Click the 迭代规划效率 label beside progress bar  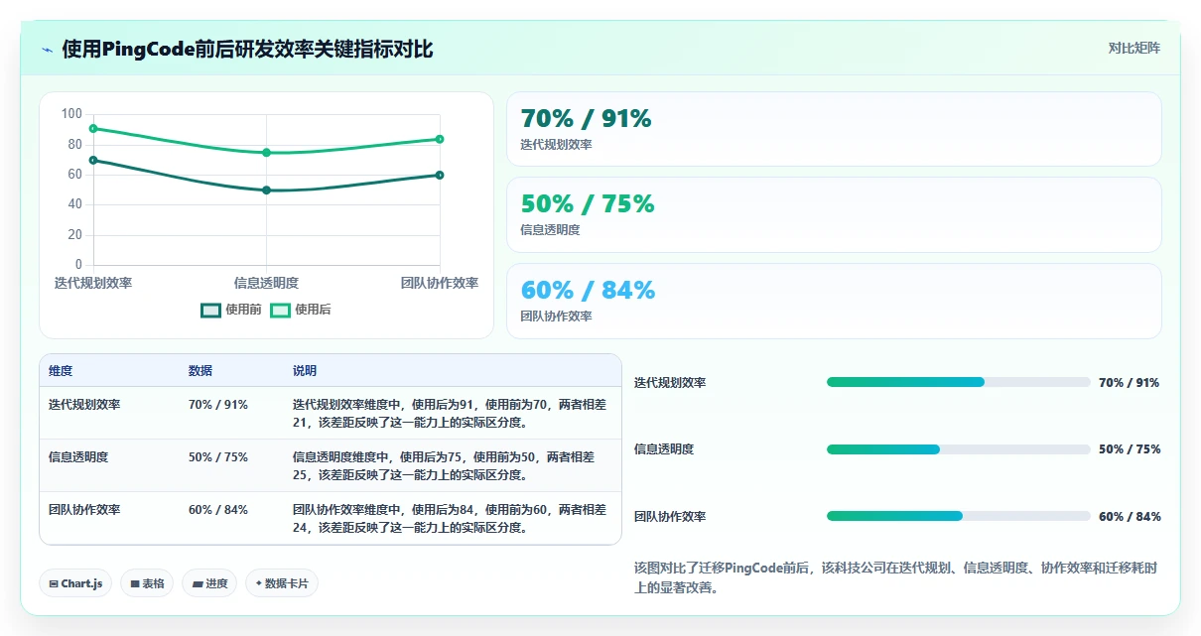670,383
